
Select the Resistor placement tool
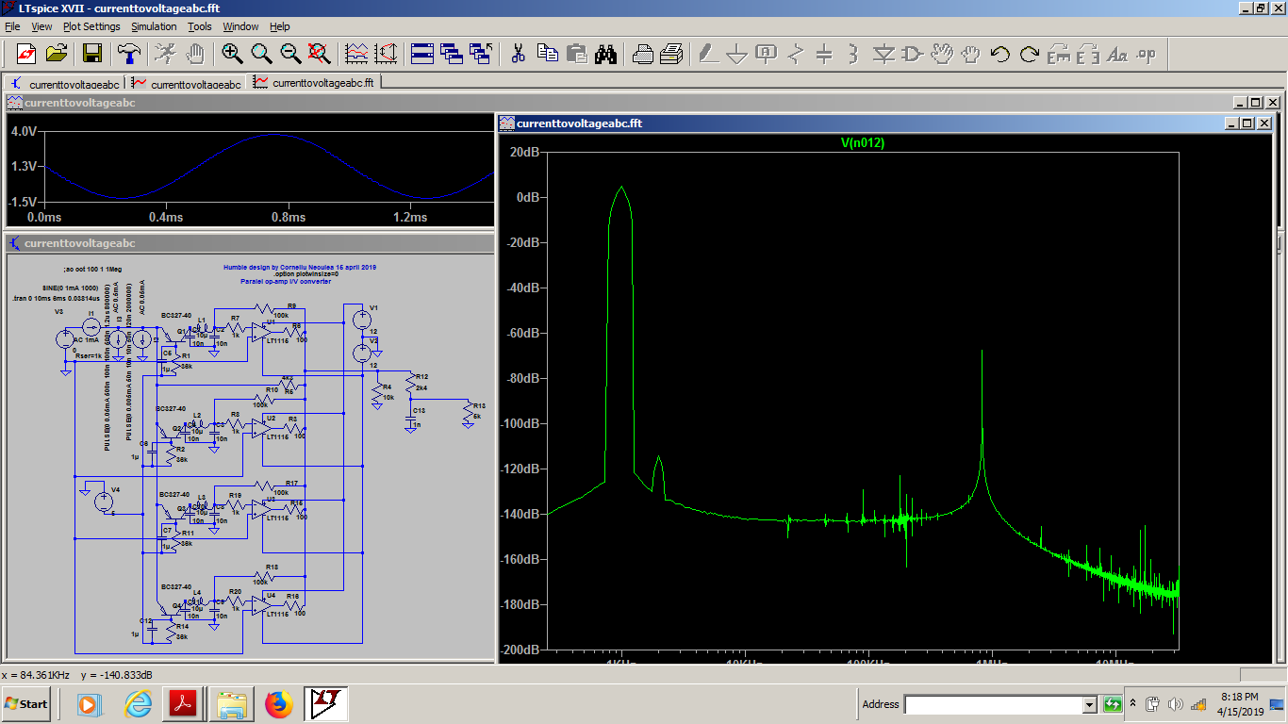[x=796, y=54]
